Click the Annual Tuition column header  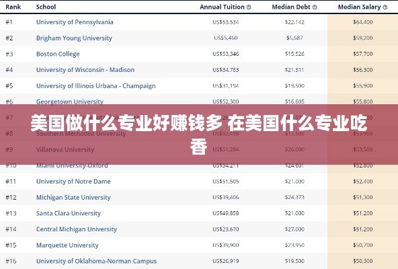click(222, 7)
